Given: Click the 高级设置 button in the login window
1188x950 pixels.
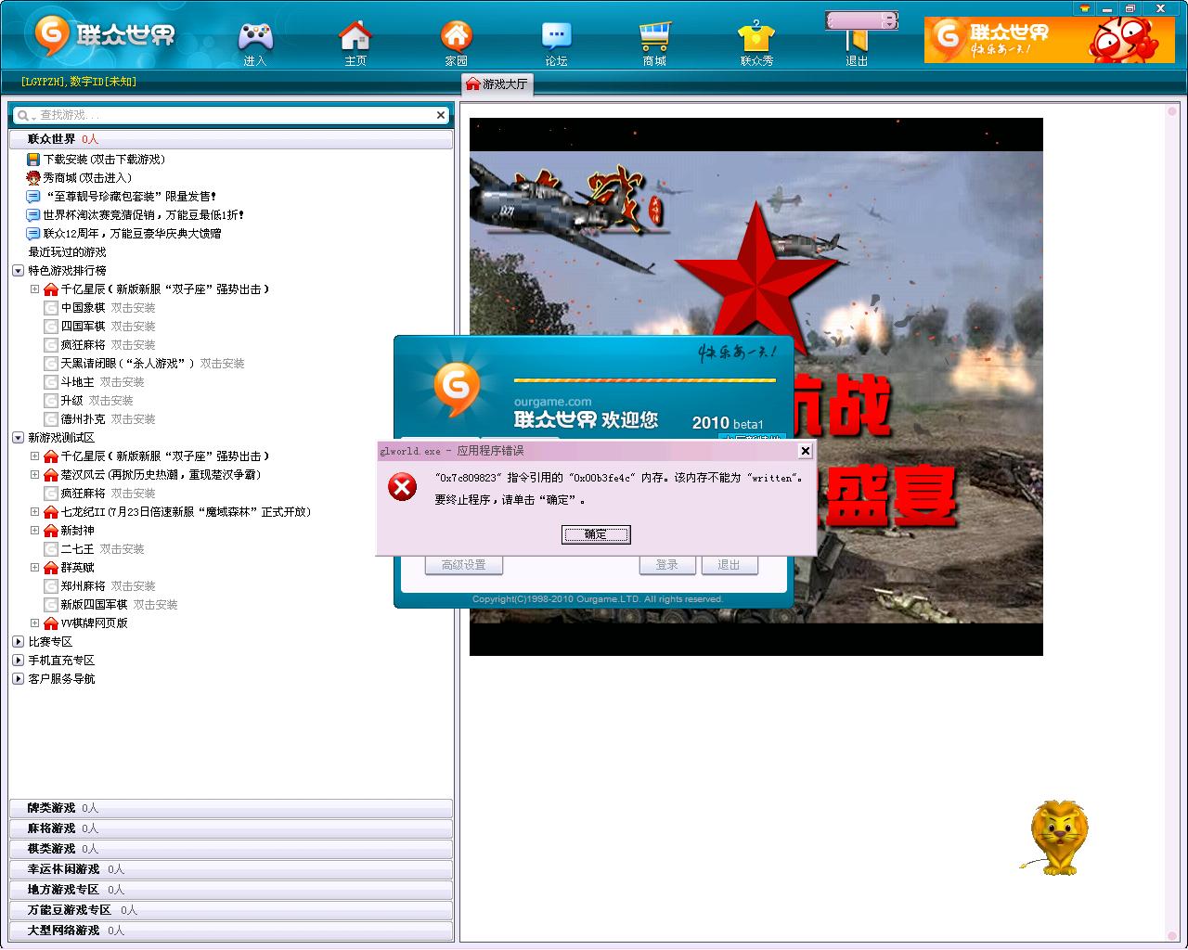Looking at the screenshot, I should pos(463,565).
